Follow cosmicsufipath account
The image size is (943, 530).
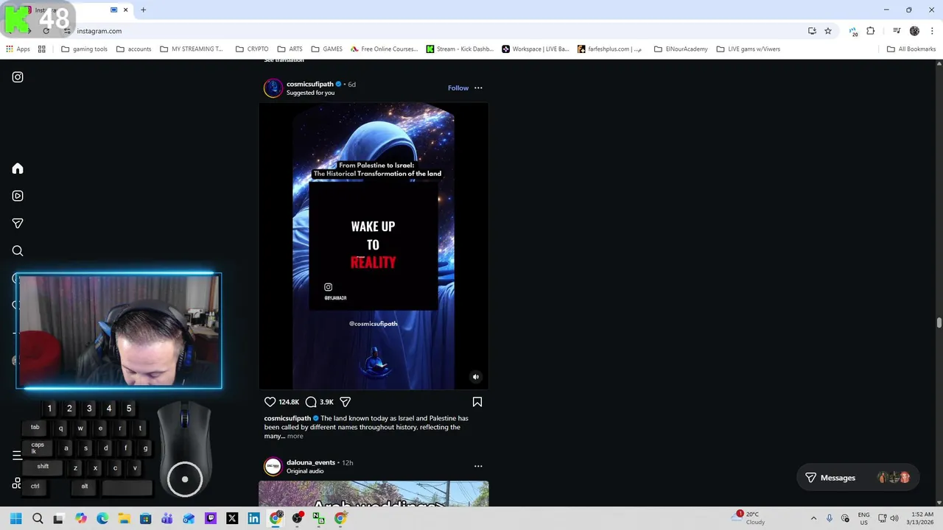pyautogui.click(x=458, y=88)
